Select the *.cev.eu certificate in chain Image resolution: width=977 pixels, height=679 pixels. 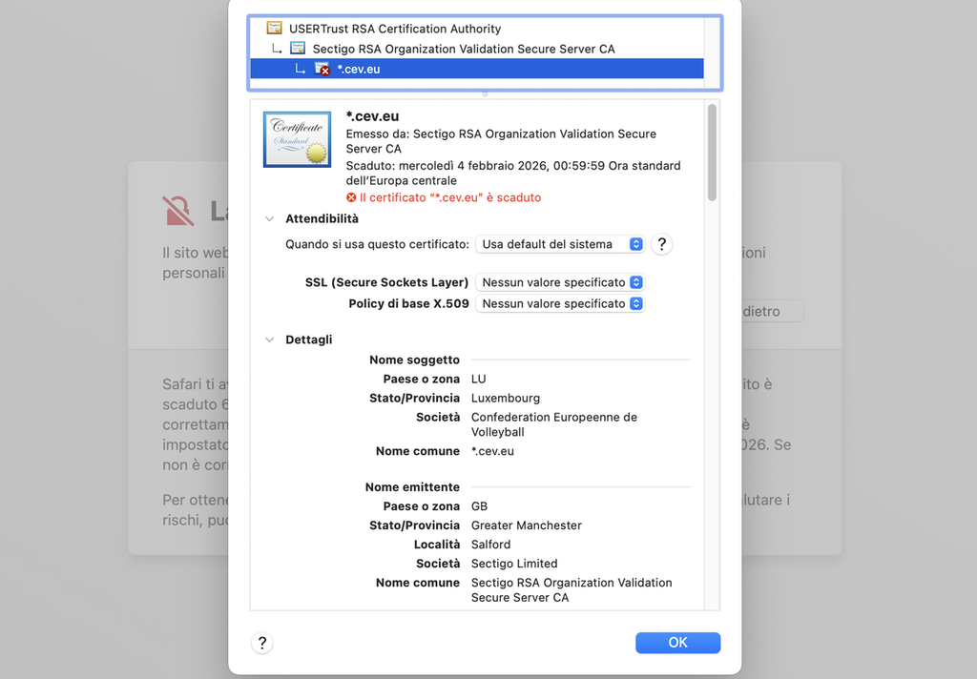[359, 69]
